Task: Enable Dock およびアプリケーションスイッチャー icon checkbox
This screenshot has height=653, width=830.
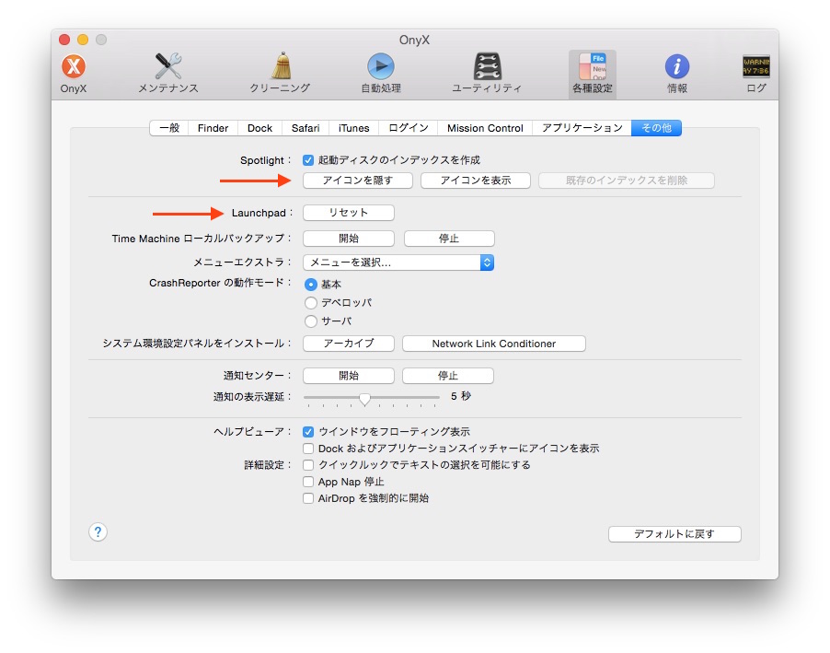Action: (x=308, y=449)
